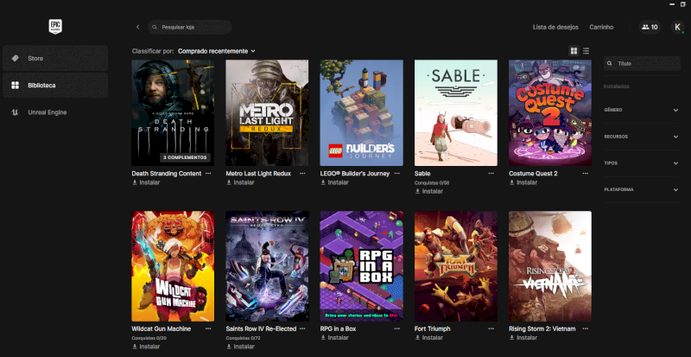Install Fort Triumph
This screenshot has height=357, width=691.
(x=428, y=338)
